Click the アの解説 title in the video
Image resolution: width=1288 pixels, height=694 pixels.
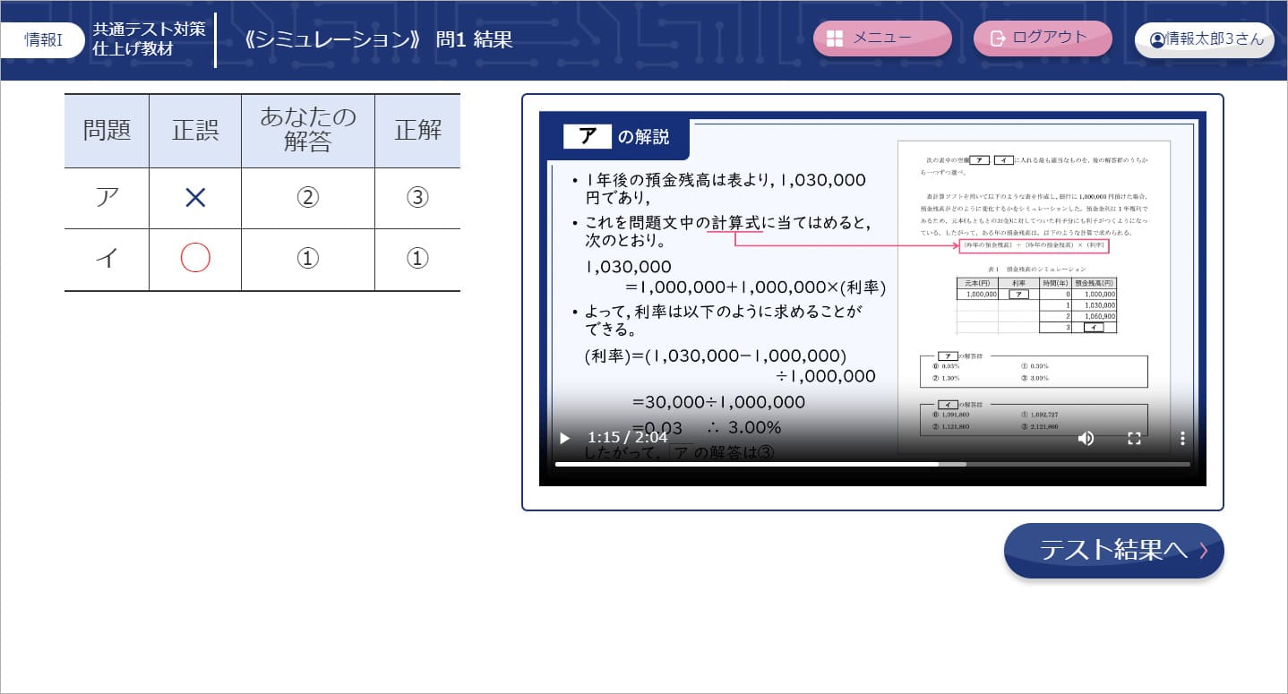[617, 137]
